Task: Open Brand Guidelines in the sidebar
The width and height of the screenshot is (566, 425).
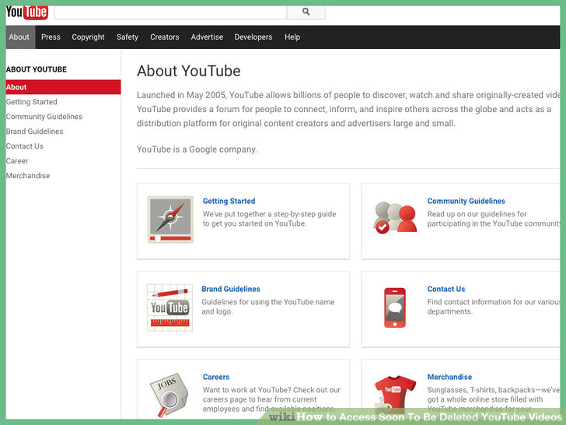Action: point(35,132)
